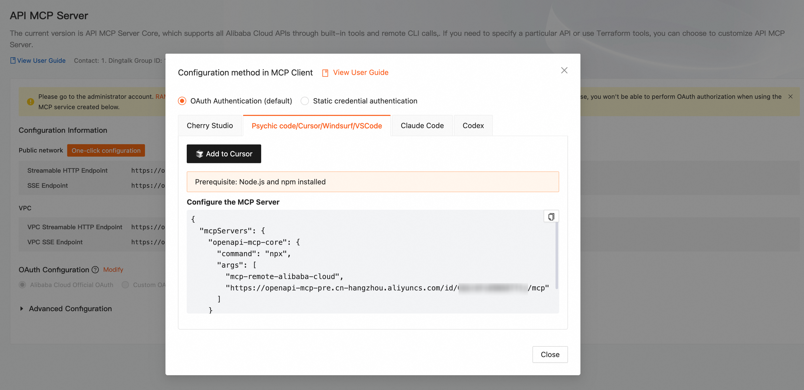Click the Add to Cursor button

tap(224, 154)
